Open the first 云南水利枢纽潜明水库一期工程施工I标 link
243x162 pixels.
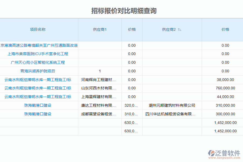tap(39, 79)
